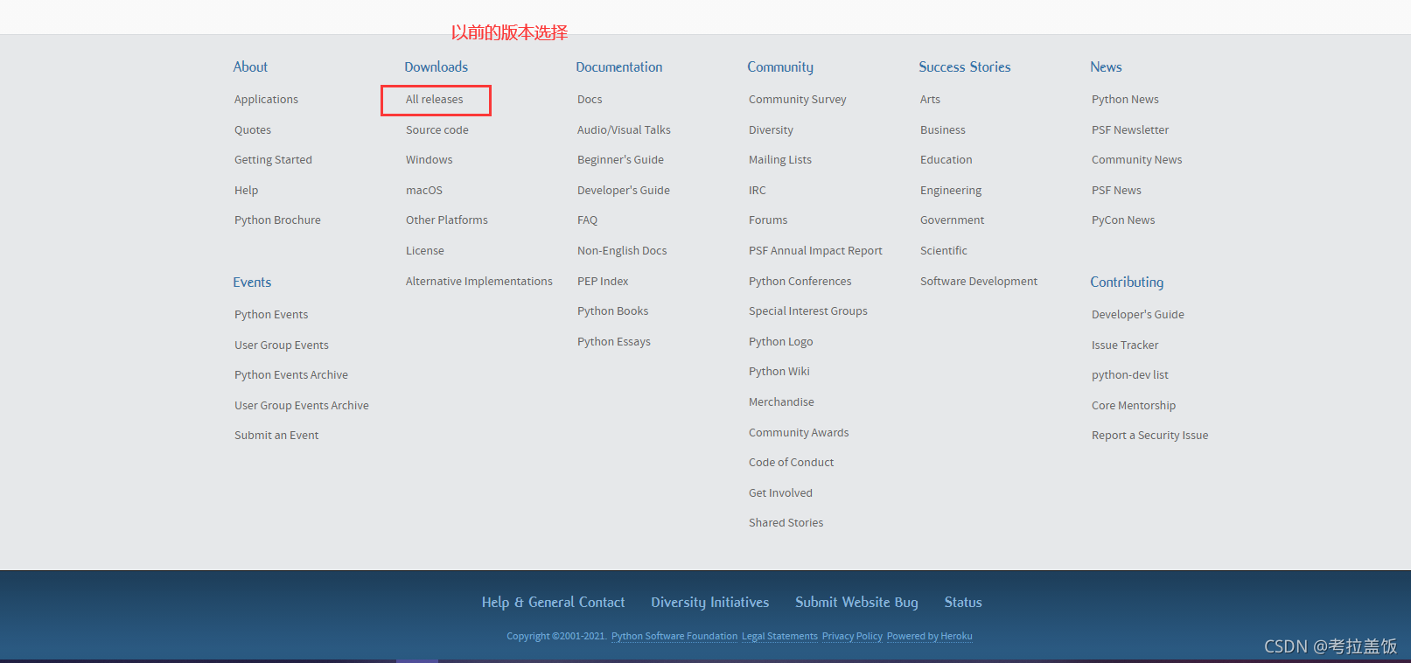Go to the Quotes page
Screen dimensions: 1411x663
click(253, 130)
